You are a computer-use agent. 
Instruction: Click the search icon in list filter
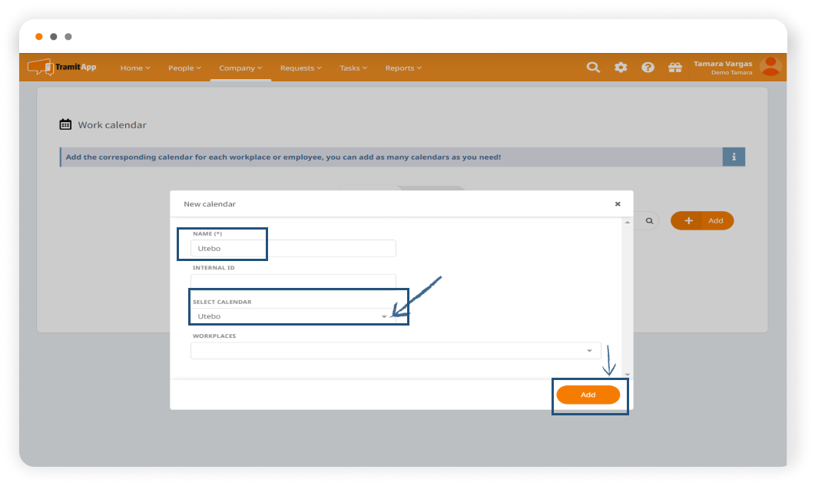coord(649,221)
